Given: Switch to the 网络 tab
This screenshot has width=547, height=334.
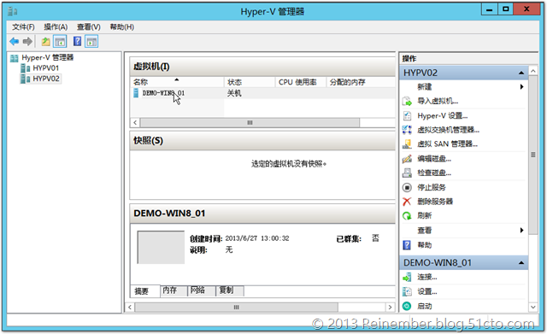Looking at the screenshot, I should point(202,290).
